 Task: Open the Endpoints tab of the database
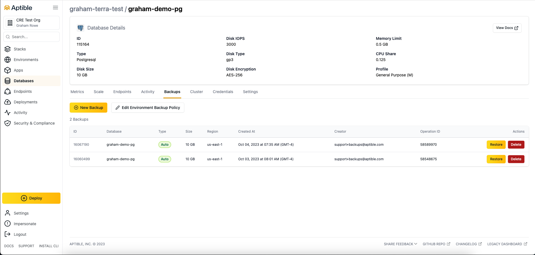click(x=122, y=92)
